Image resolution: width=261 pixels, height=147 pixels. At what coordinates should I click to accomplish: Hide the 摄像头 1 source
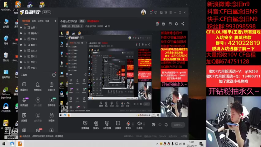click(21, 33)
